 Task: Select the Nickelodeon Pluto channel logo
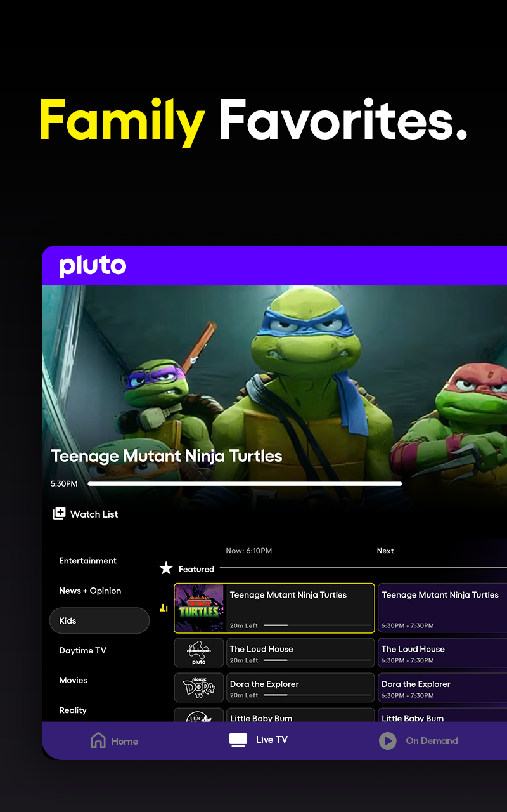198,652
